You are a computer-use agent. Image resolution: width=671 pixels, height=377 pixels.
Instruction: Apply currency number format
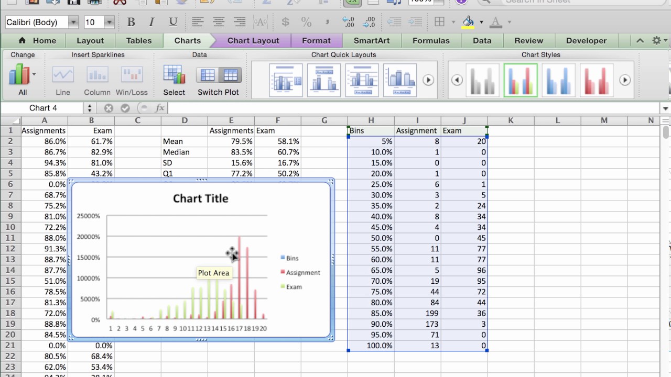[285, 22]
